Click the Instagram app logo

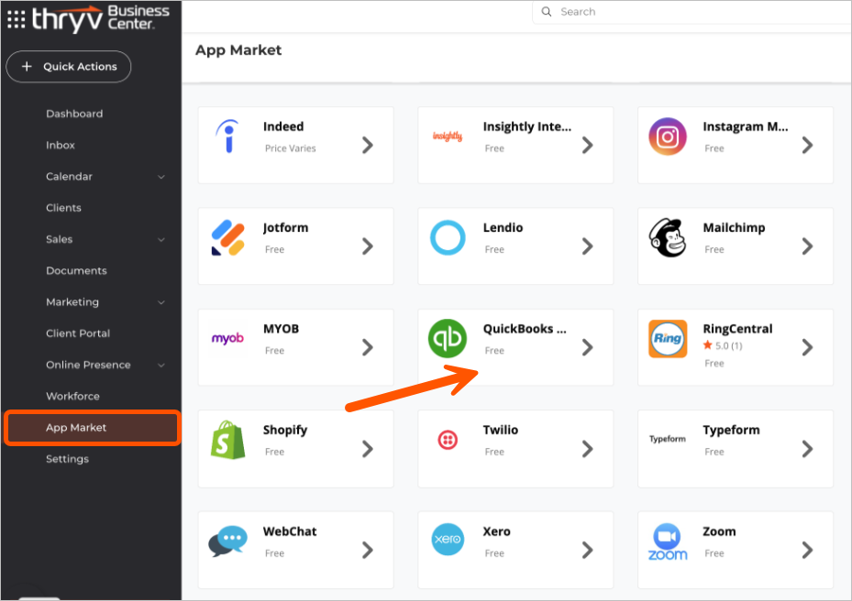(668, 137)
